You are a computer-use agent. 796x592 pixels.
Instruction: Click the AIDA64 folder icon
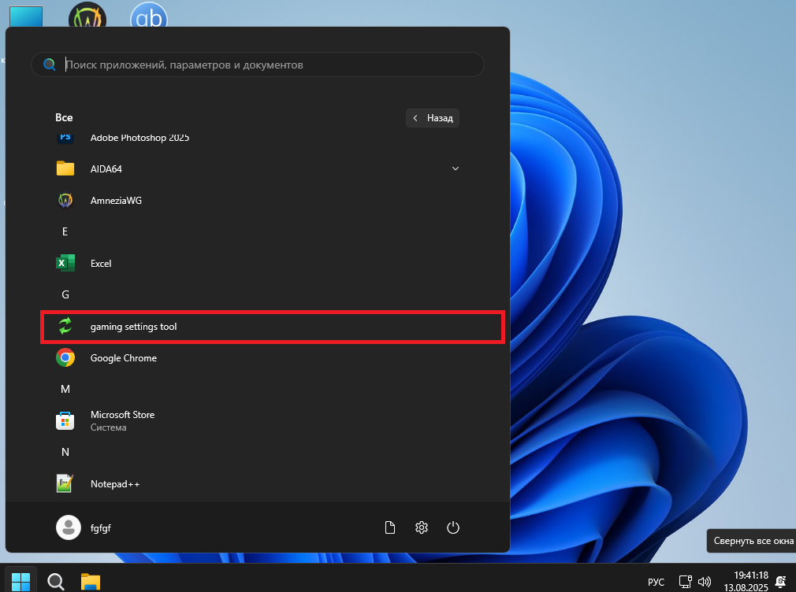point(65,168)
